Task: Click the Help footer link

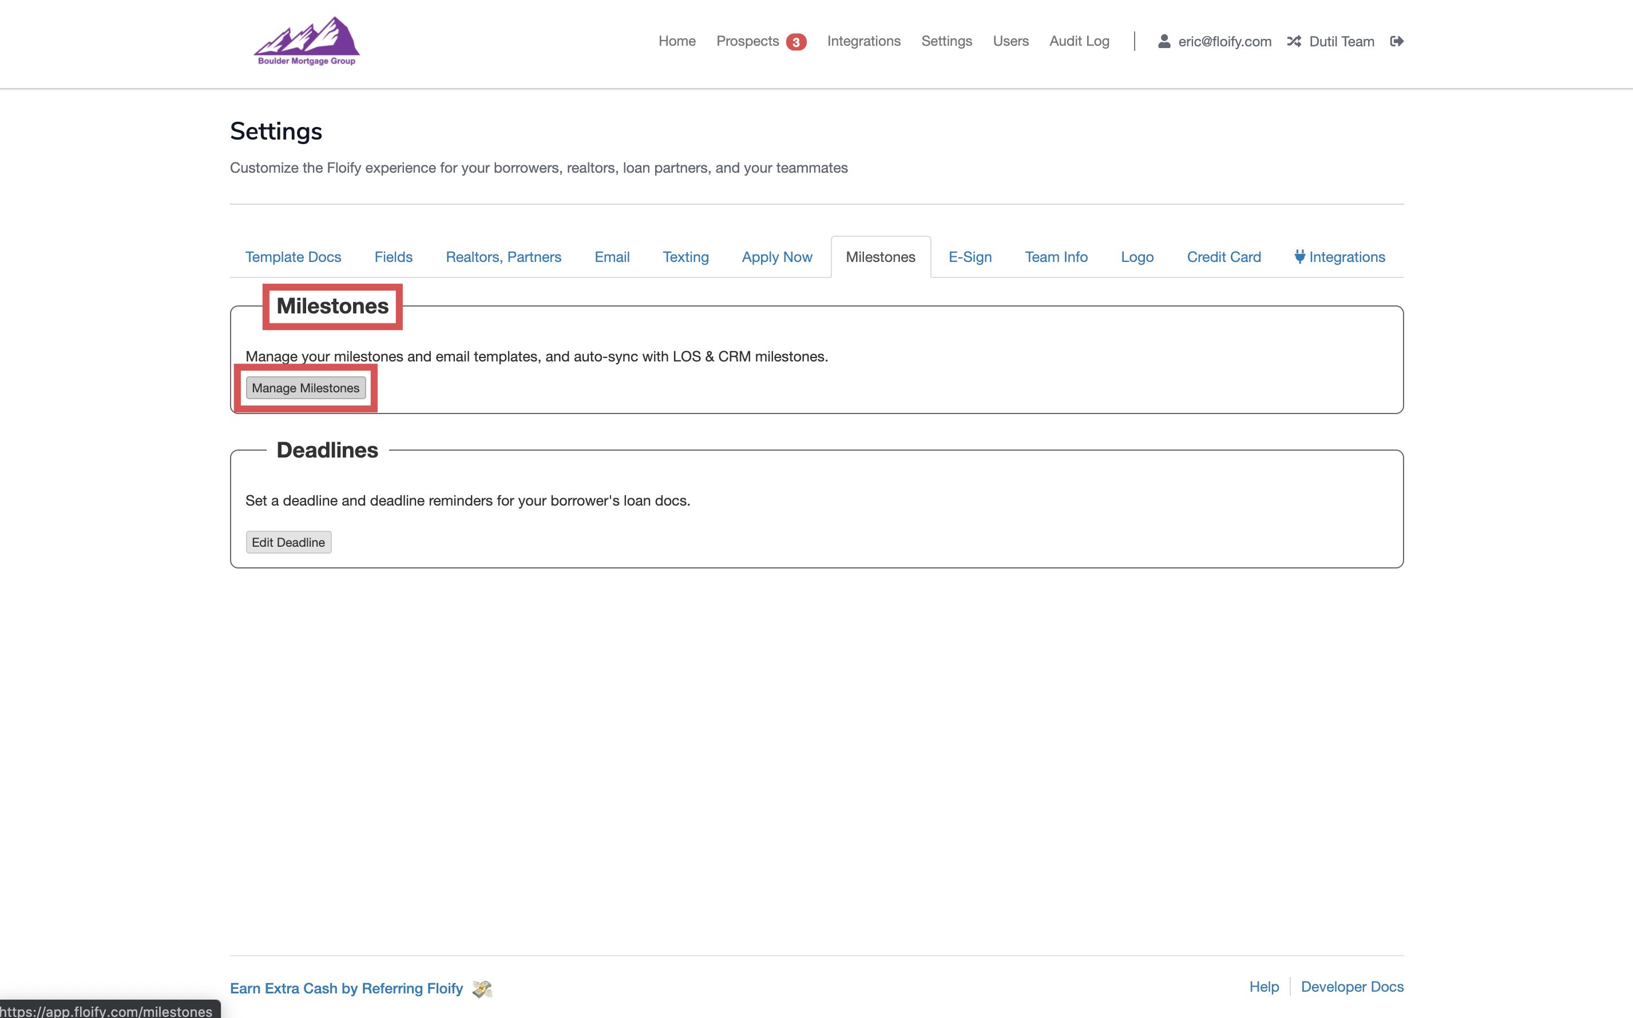Action: 1264,987
